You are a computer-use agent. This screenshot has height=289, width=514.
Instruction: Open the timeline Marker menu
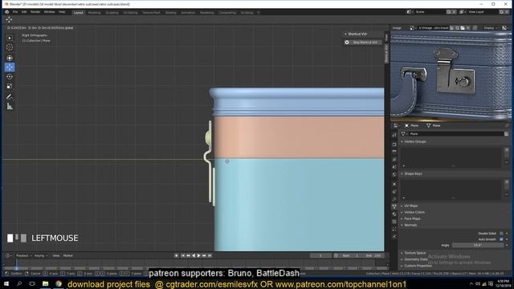tap(67, 255)
